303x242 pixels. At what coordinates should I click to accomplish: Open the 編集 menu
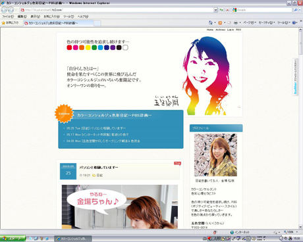coord(22,16)
